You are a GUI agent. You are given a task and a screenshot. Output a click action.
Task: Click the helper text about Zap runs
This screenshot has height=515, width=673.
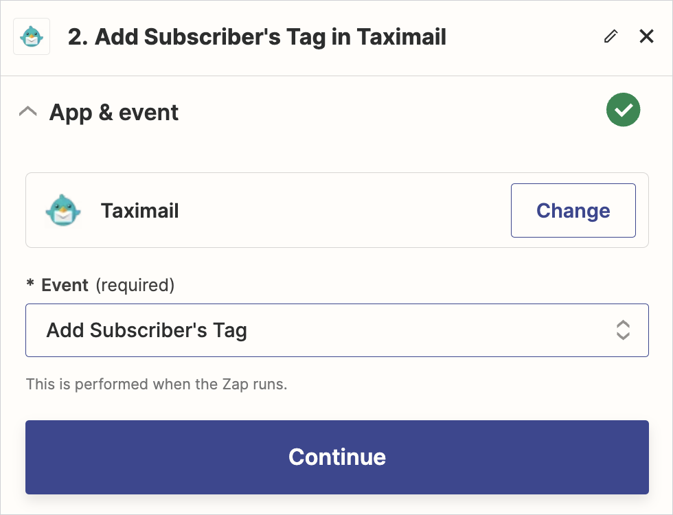click(x=157, y=384)
